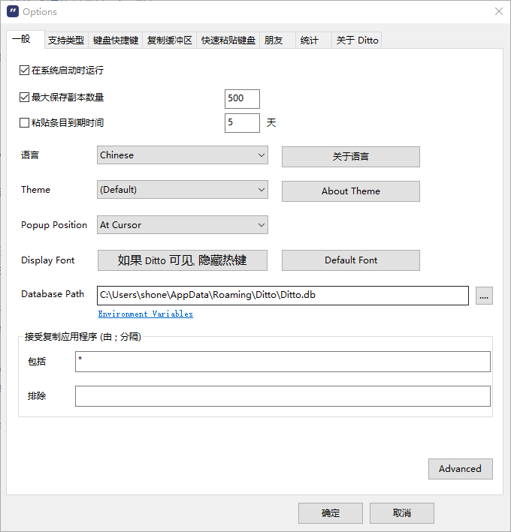The height and width of the screenshot is (532, 511).
Task: Open the 关于 Ditto tab
Action: click(357, 41)
